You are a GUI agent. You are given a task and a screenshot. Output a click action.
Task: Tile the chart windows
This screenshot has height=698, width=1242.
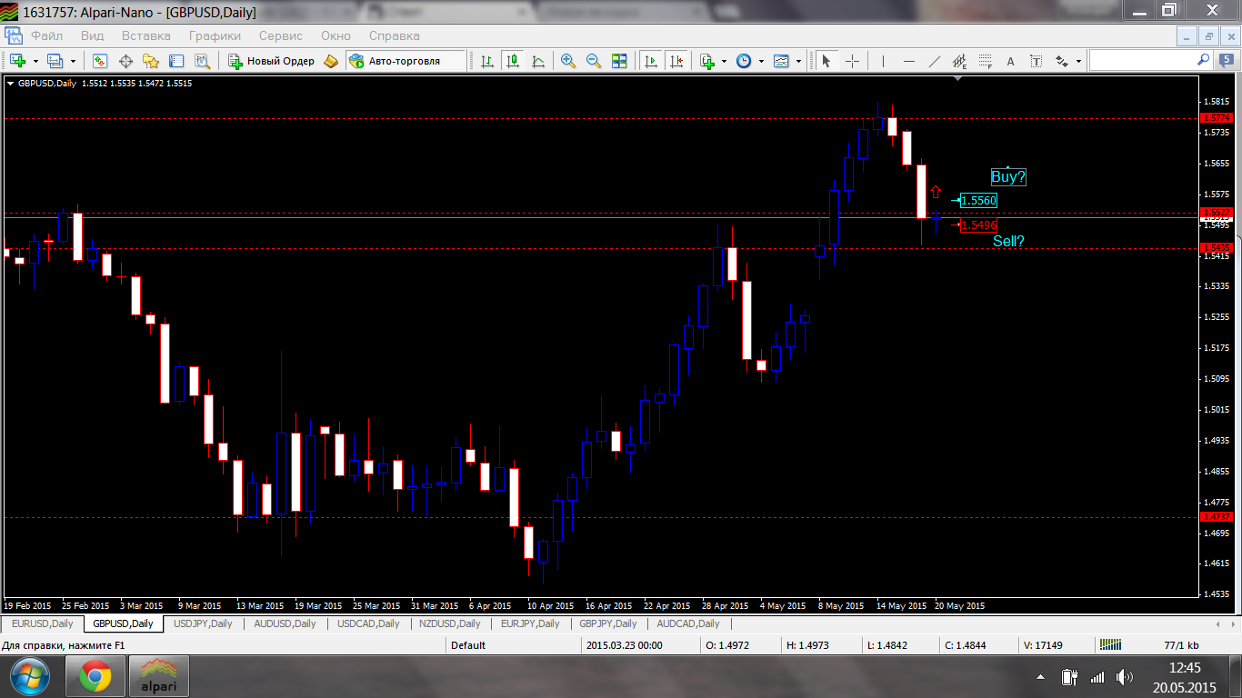click(x=619, y=61)
